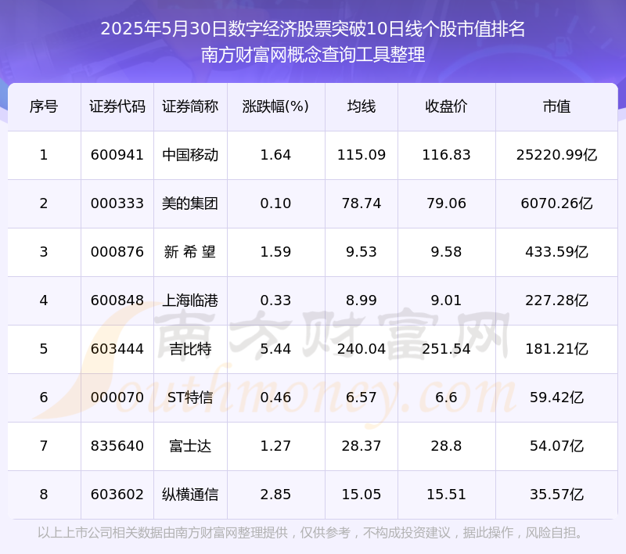626x554 pixels.
Task: Click market value 433.59亿
Action: pos(556,252)
